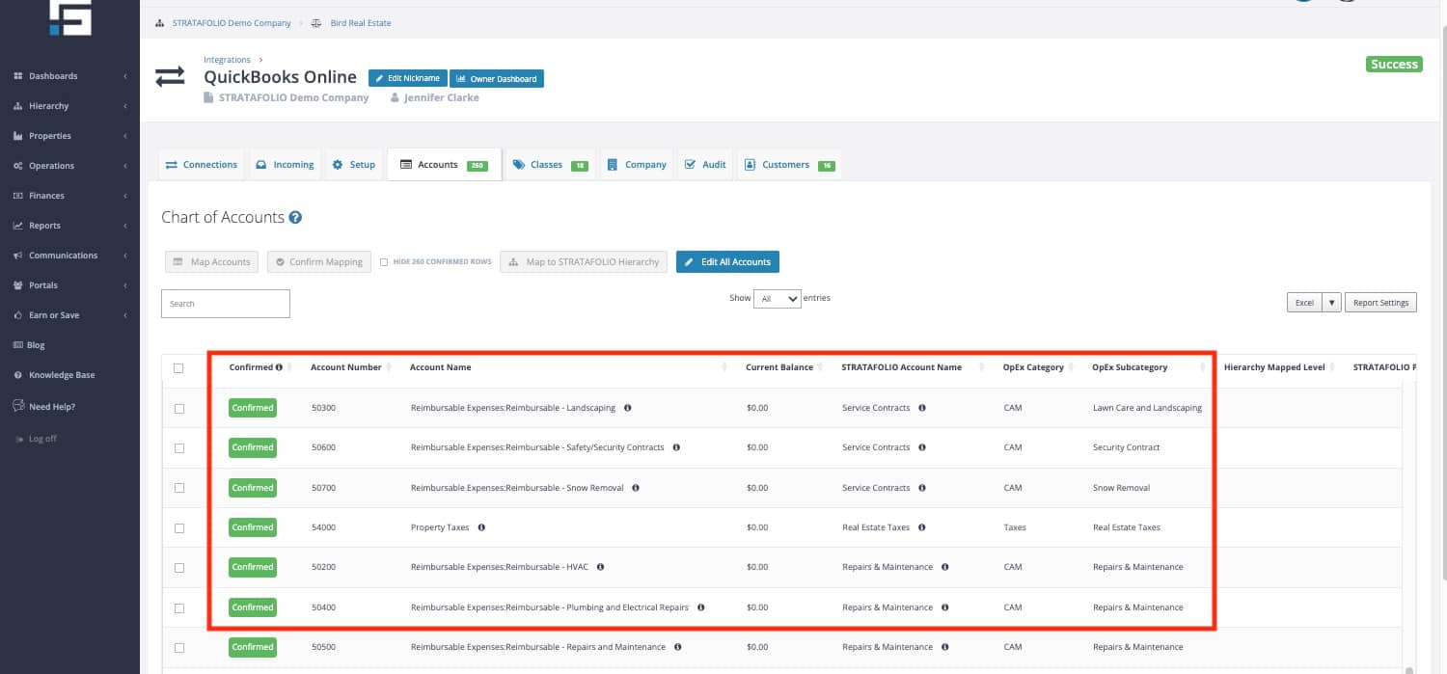Open the Customers tab
The image size is (1447, 674).
click(x=788, y=165)
